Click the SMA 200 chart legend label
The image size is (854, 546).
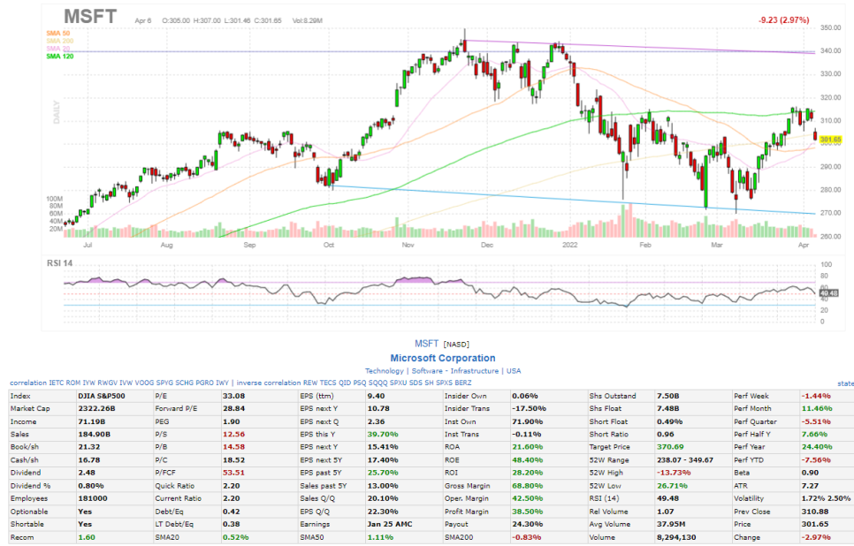[x=59, y=42]
